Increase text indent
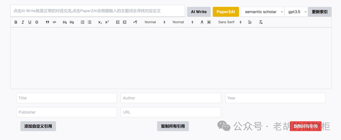This screenshot has width=341, height=140. (125, 22)
